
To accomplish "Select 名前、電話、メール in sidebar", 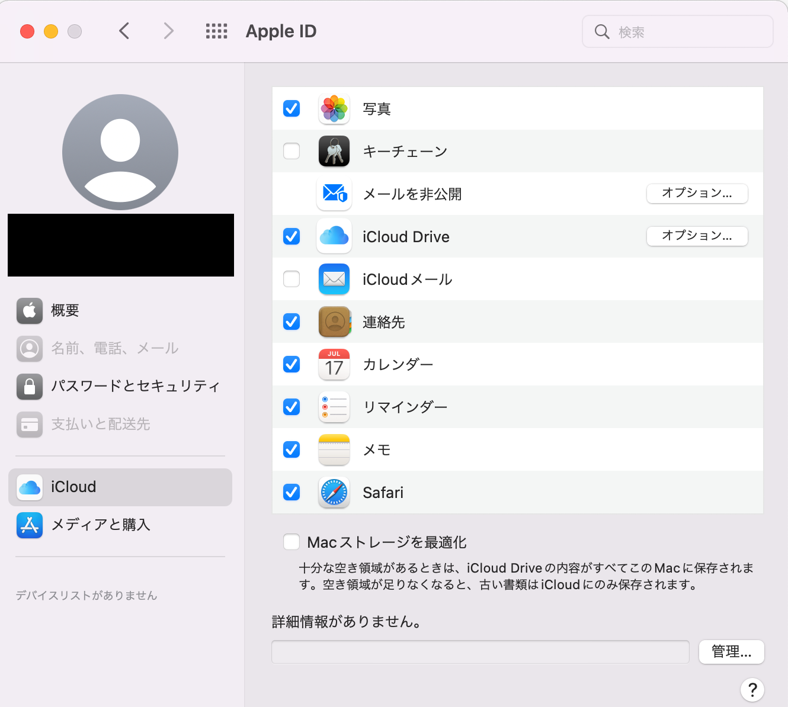I will 120,349.
